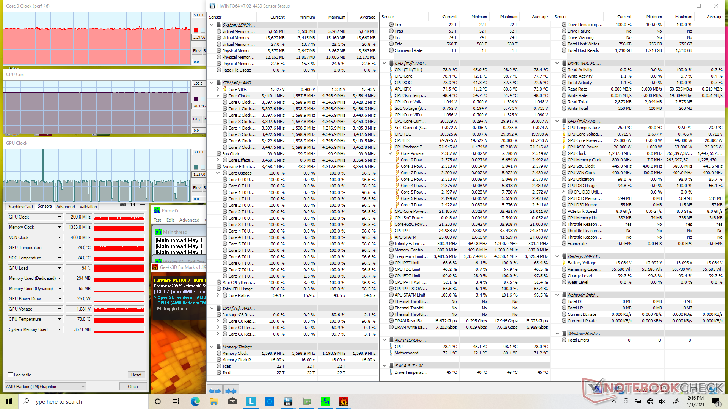
Task: Click the HWiNFO taskbar icon
Action: (288, 401)
